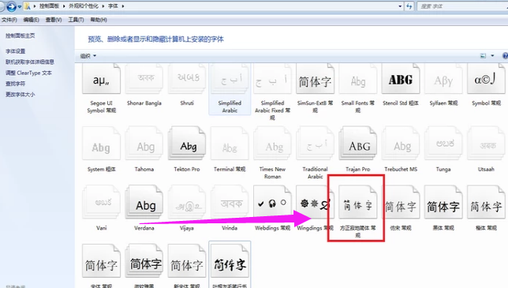508x288 pixels.
Task: Select the Tunga font icon
Action: [x=443, y=144]
